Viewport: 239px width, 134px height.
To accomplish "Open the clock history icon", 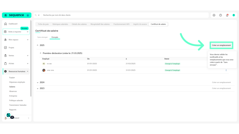I will (x=221, y=15).
